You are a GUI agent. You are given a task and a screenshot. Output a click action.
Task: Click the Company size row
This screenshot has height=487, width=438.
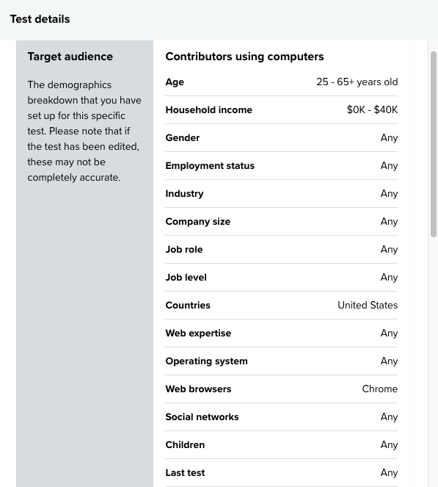pos(281,221)
